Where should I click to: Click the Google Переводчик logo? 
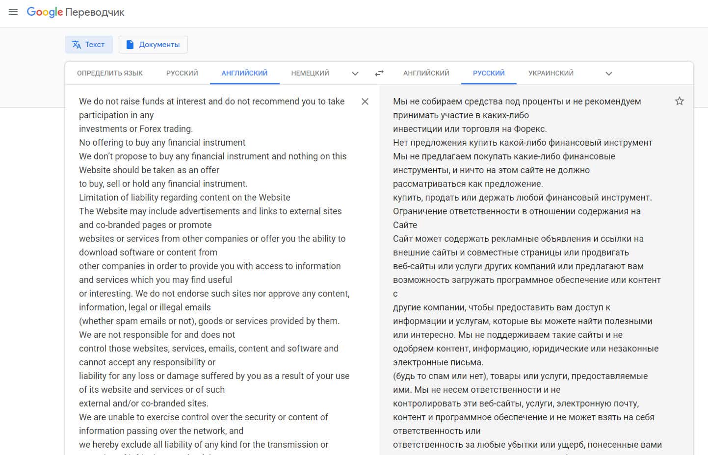[76, 12]
